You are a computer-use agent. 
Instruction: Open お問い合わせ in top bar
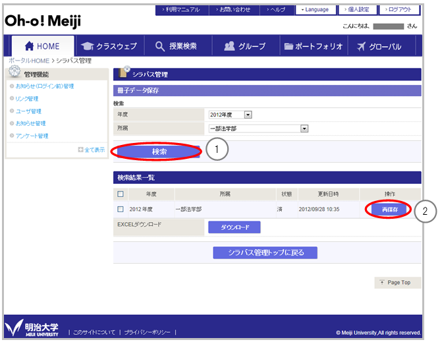click(x=235, y=10)
